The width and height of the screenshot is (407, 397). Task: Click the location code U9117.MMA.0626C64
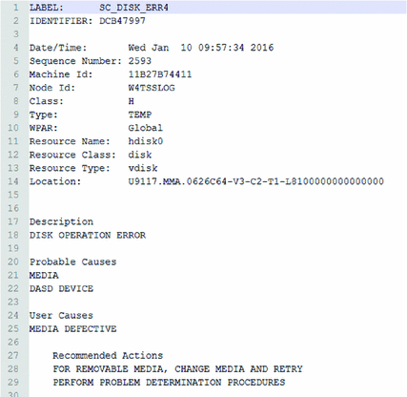click(x=177, y=181)
